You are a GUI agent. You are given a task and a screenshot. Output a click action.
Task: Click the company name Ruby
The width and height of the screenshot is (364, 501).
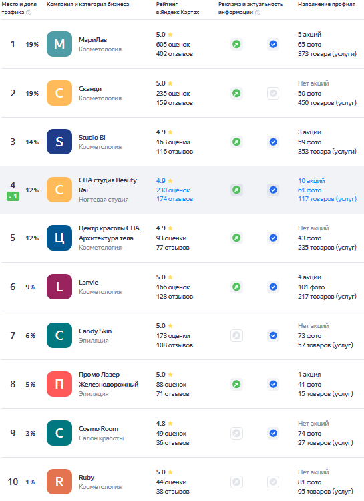[86, 478]
